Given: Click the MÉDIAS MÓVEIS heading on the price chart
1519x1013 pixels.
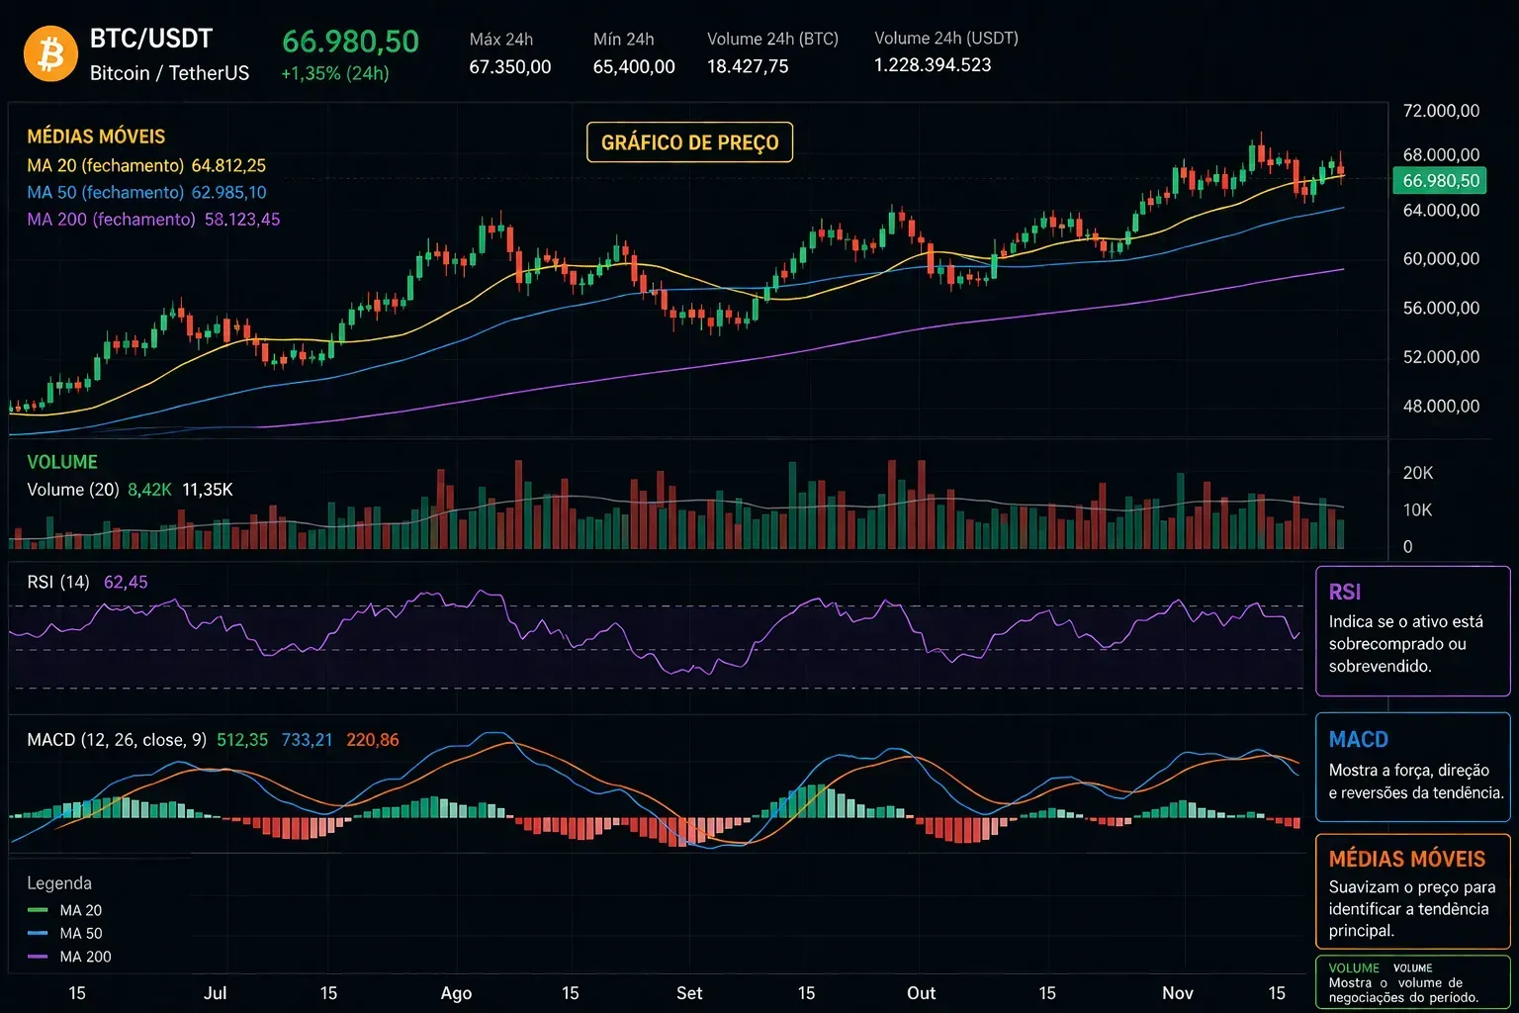Looking at the screenshot, I should pyautogui.click(x=96, y=137).
